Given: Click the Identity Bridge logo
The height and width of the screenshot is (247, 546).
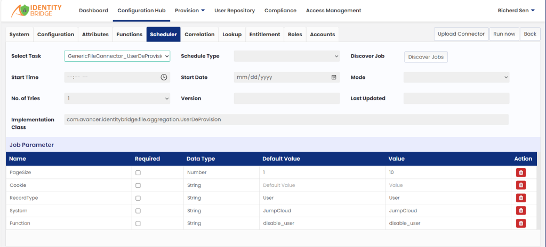Looking at the screenshot, I should 37,11.
